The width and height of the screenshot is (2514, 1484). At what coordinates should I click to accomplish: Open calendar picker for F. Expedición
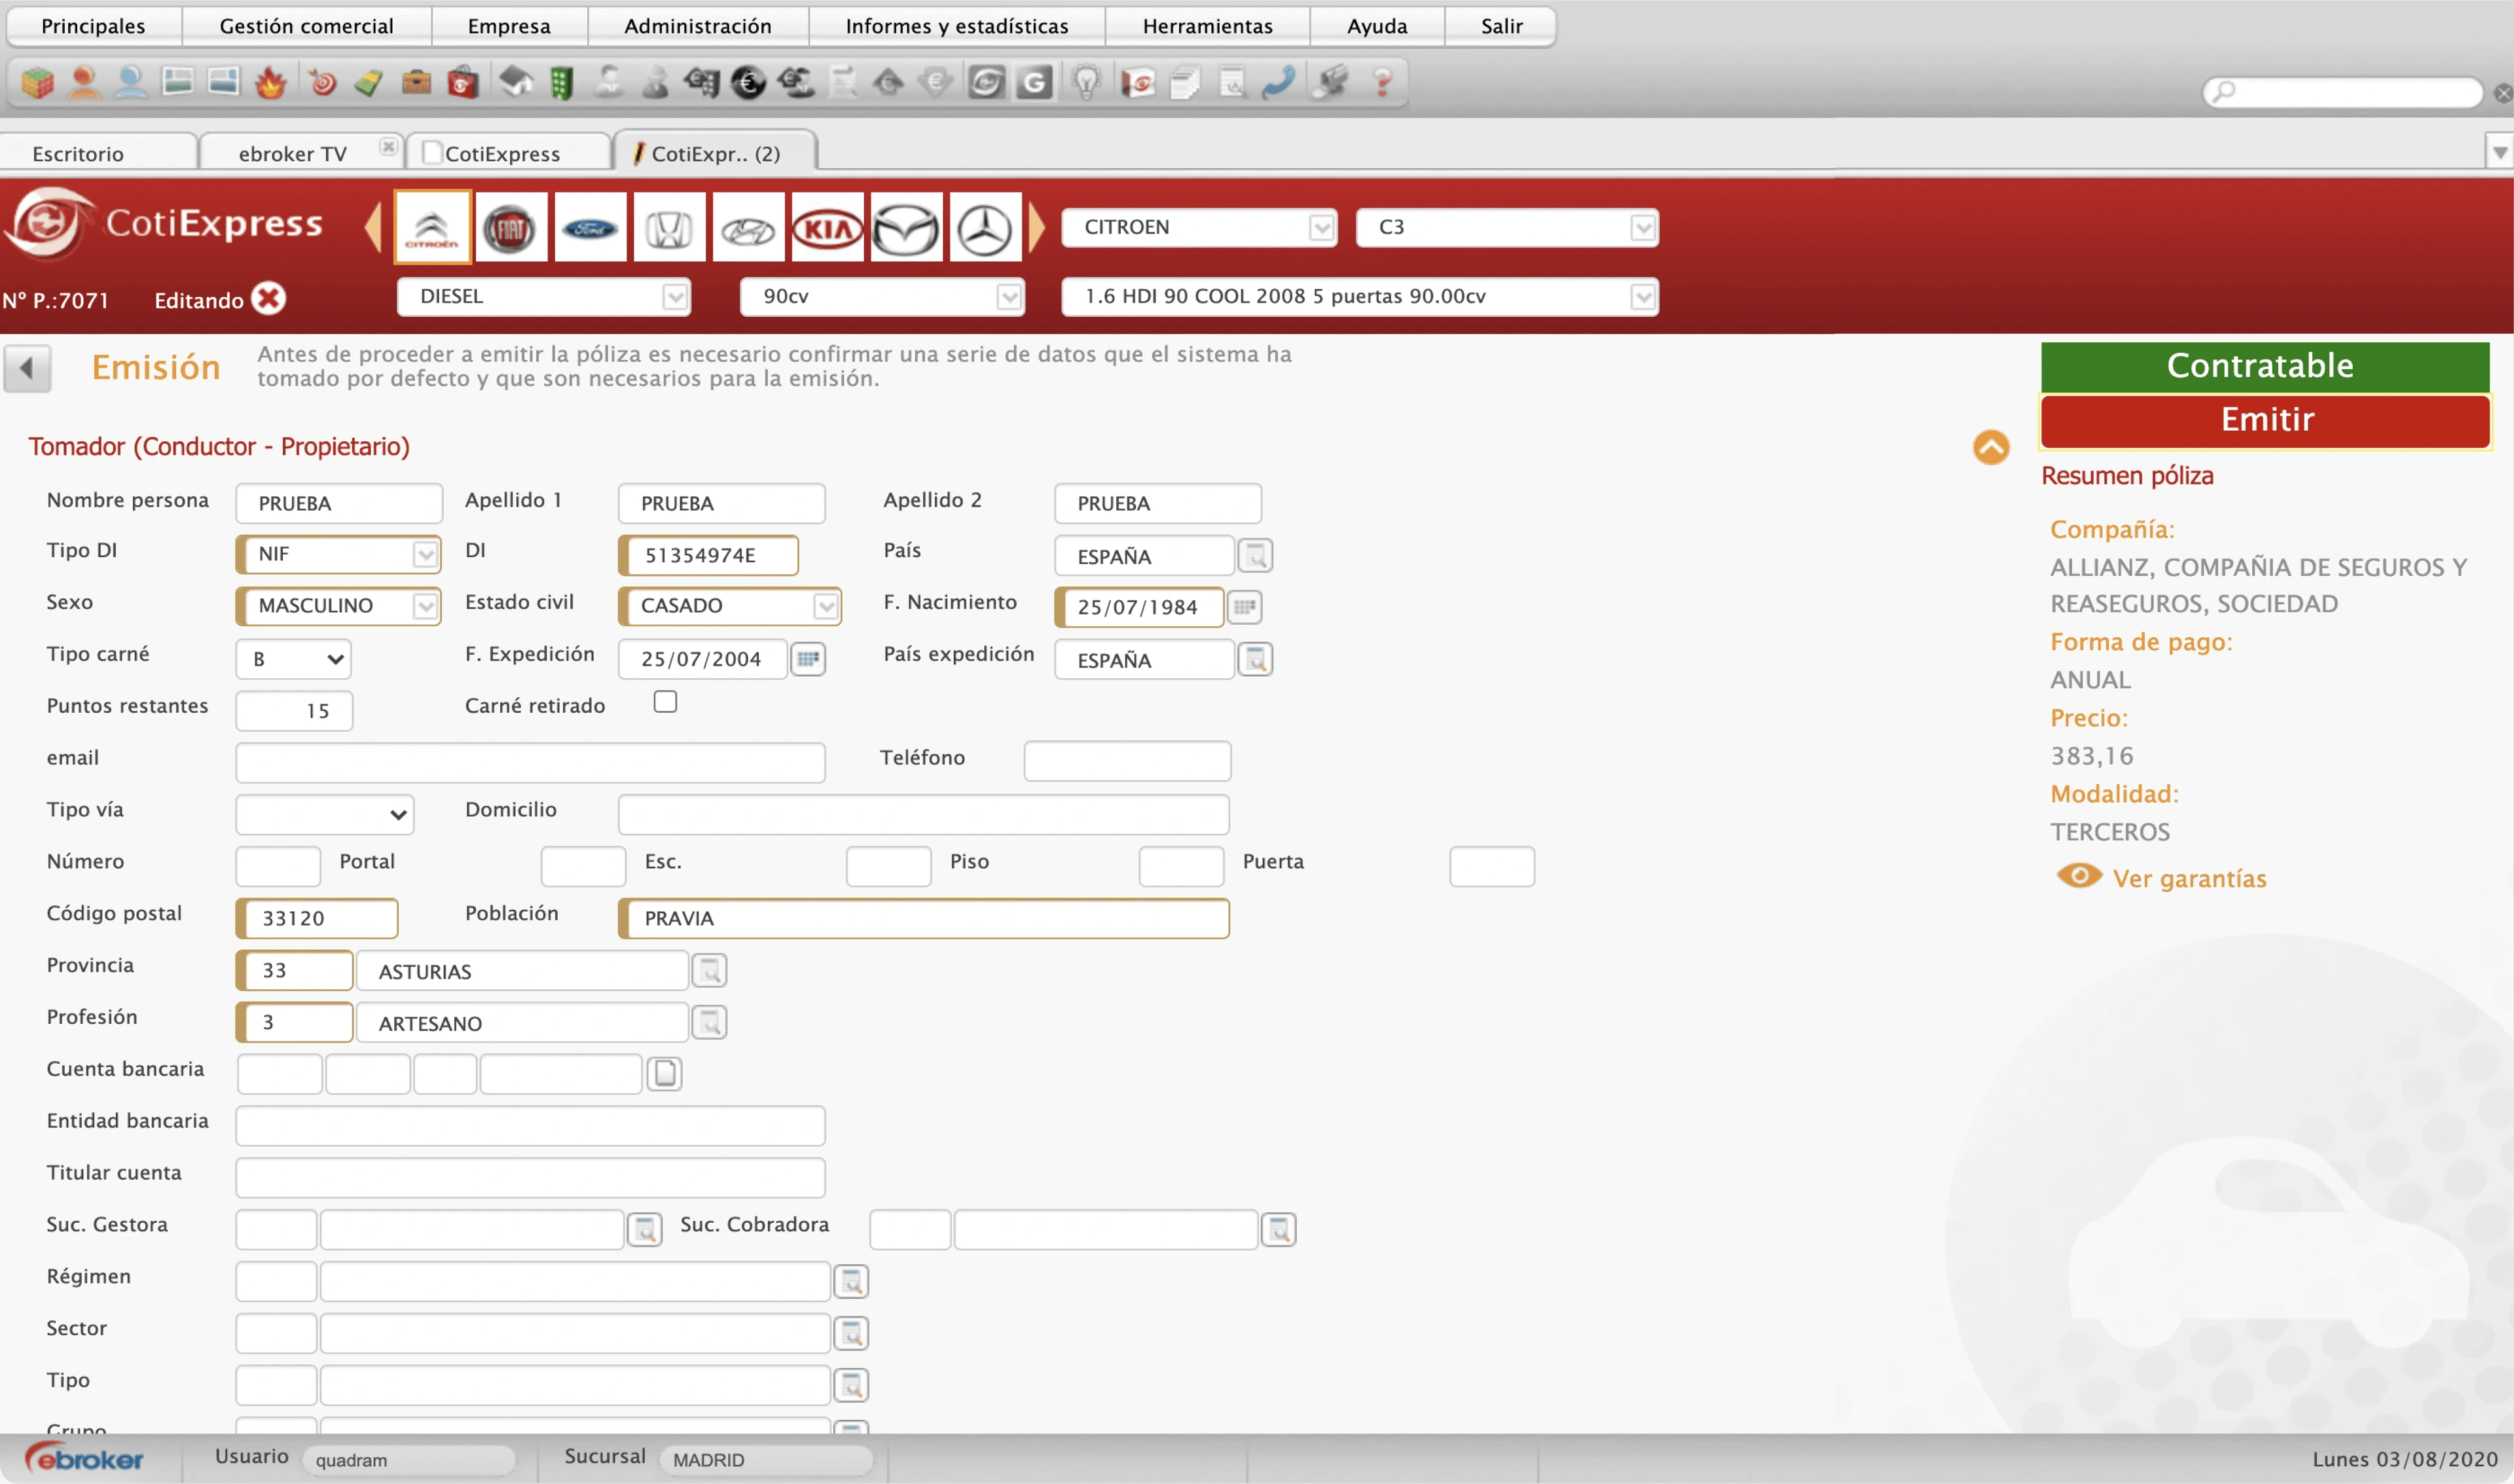pyautogui.click(x=808, y=659)
